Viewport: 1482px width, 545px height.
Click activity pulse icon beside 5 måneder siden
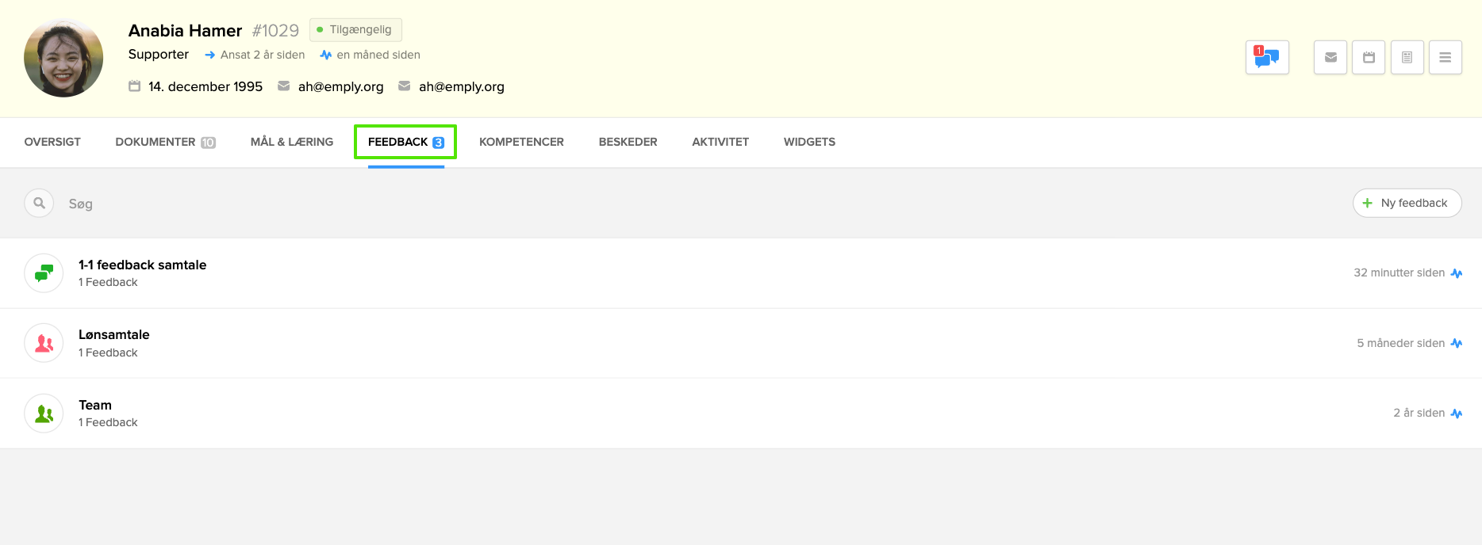click(1457, 343)
